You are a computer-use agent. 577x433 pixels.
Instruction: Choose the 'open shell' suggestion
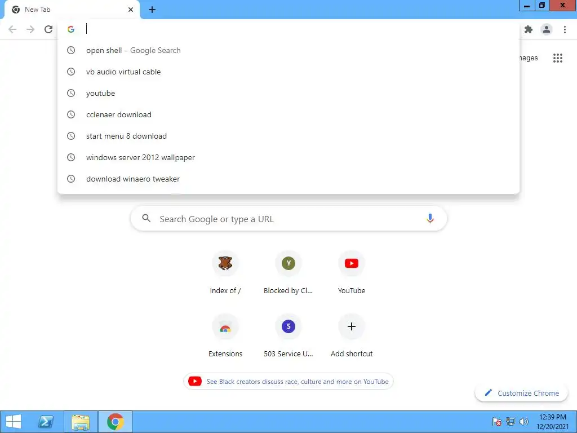coord(288,50)
